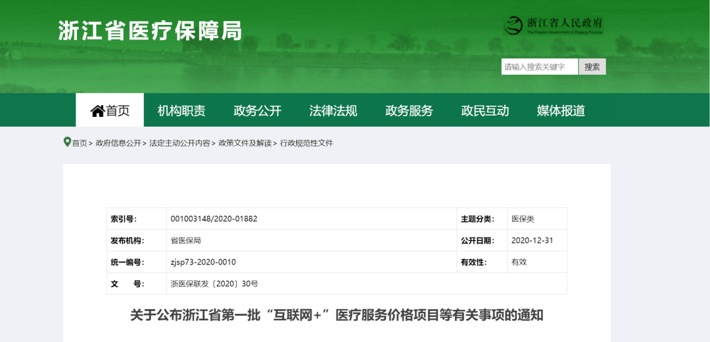Select unified code zjsp73-2020-0010
Image resolution: width=710 pixels, height=342 pixels.
pos(203,263)
